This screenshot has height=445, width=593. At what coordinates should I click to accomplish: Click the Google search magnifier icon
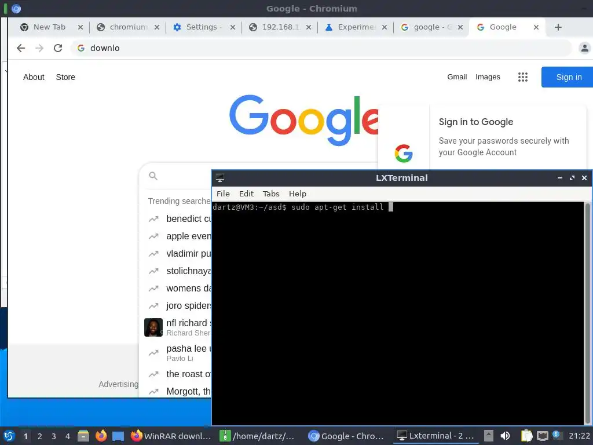coord(153,176)
